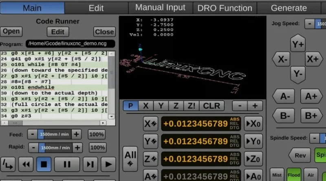The image size is (326, 181).
Task: Zero the A axis with A0
Action: (x=253, y=176)
